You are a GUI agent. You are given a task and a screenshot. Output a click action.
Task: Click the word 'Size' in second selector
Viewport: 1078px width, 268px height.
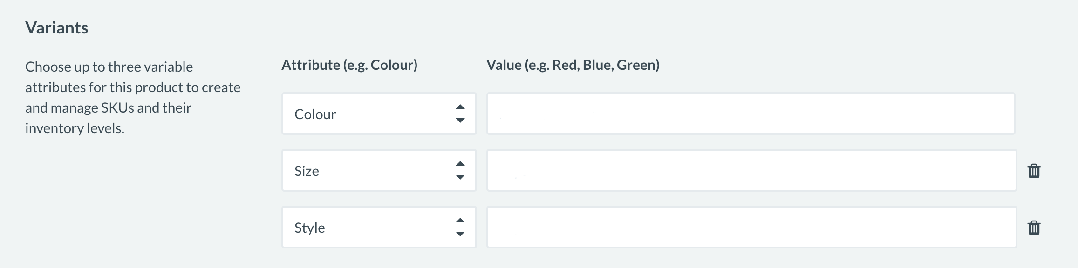(307, 171)
